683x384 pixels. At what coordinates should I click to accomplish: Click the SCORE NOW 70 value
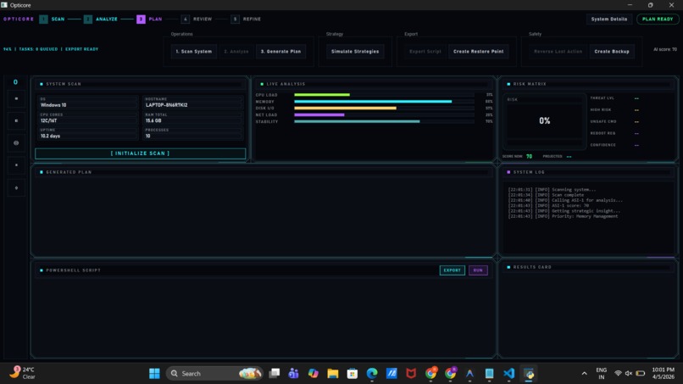530,157
